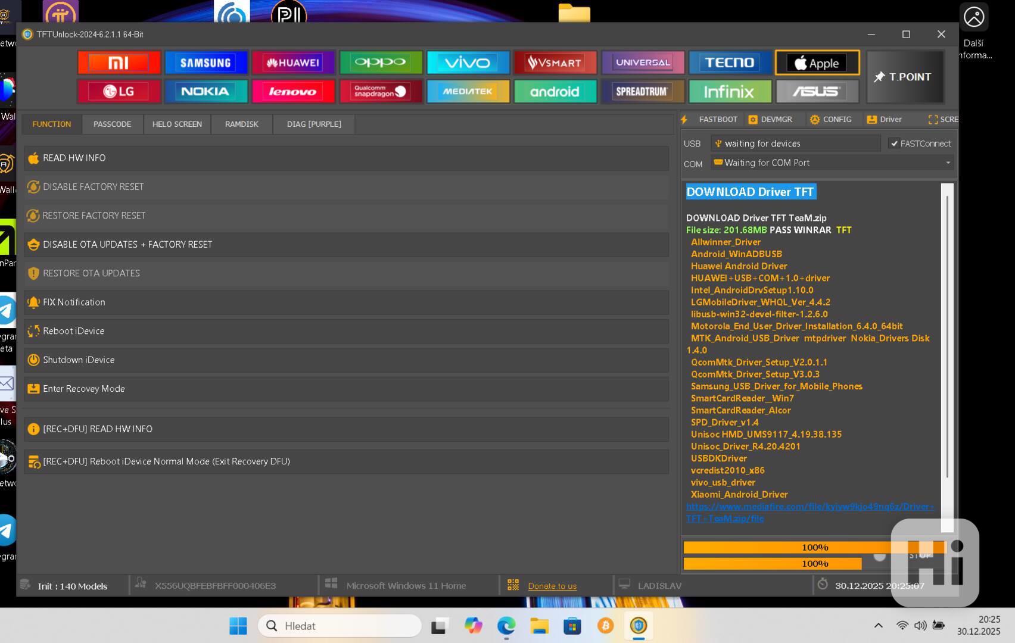The width and height of the screenshot is (1015, 643).
Task: Select the Qualcomm Snapdragon tile
Action: [x=380, y=92]
